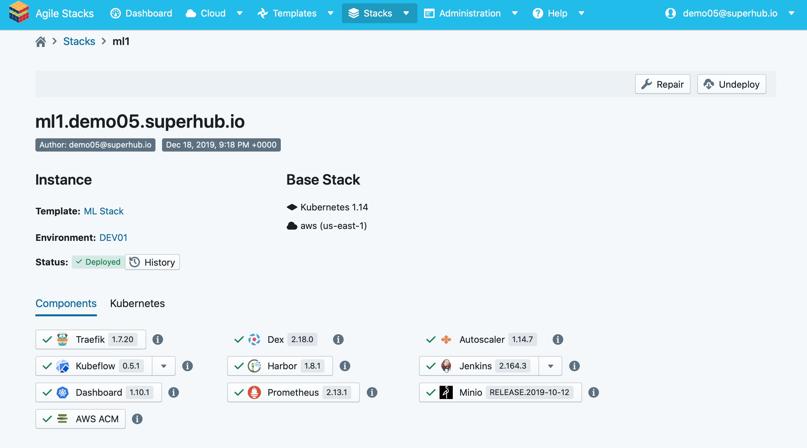Expand the Jenkins dropdown arrow

tap(550, 366)
